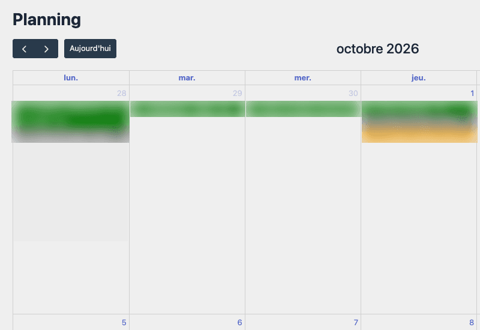Screen dimensions: 480x330
Task: Select the jeu. column header
Action: click(418, 78)
